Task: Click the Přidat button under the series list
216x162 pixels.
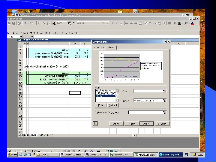Action: tap(101, 105)
